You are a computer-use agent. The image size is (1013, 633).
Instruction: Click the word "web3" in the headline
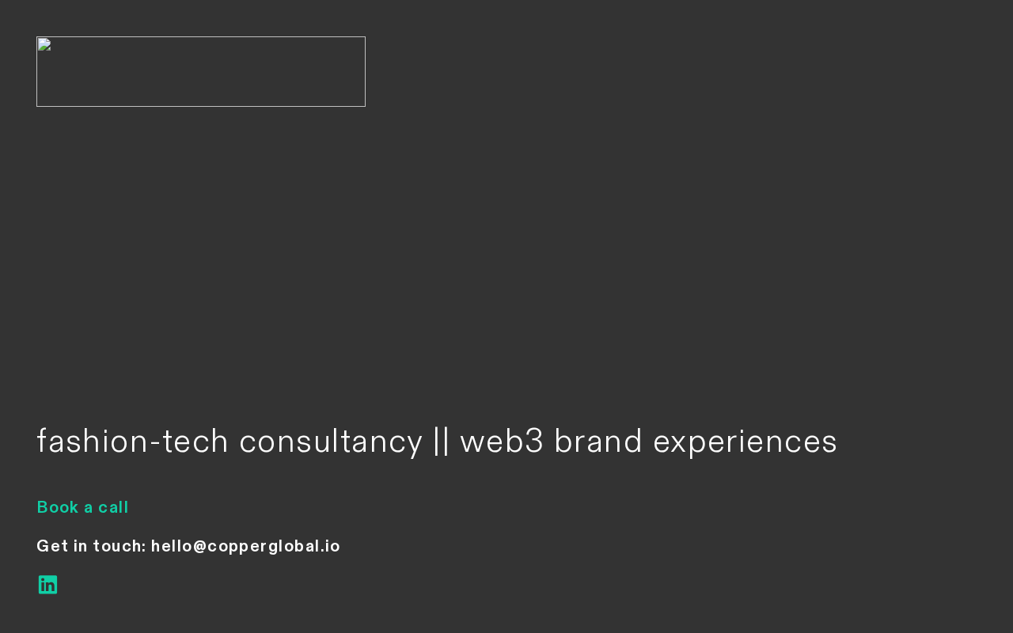point(502,442)
